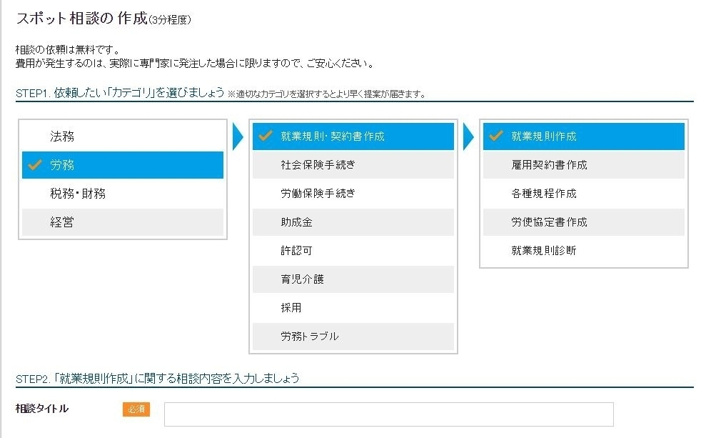The height and width of the screenshot is (438, 701).
Task: Choose 労務トラブル subcategory
Action: point(353,337)
